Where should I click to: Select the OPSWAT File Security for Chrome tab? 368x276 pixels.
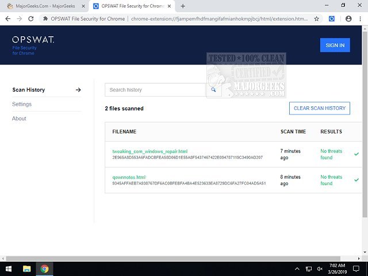coord(133,6)
